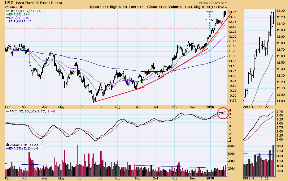Click the 2.75 label on the zoomed PMO panel

[280, 128]
